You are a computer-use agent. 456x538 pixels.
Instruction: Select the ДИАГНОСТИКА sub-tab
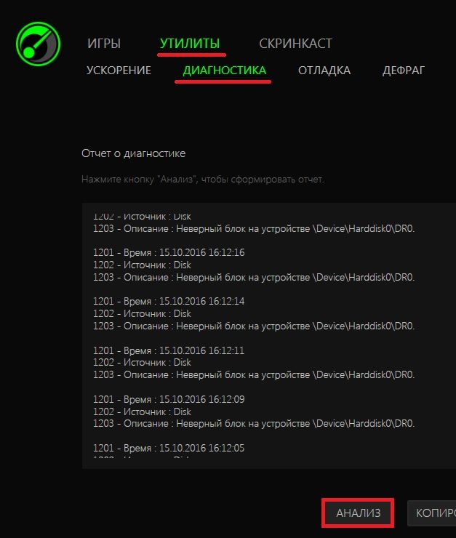pyautogui.click(x=225, y=71)
